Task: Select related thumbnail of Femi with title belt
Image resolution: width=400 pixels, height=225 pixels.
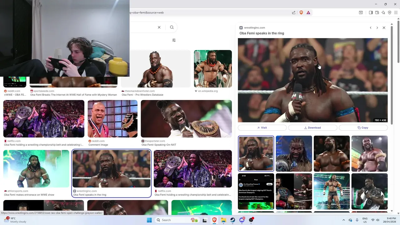Action: (294, 153)
